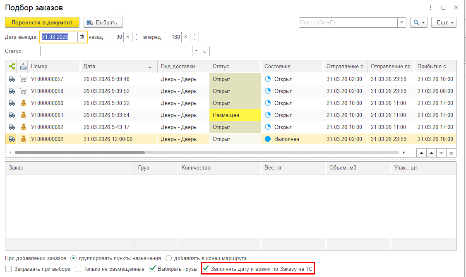This screenshot has height=277, width=466.
Task: Click the container icon column header
Action: [23, 66]
